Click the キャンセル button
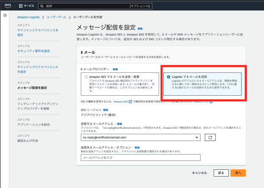 coord(200,173)
